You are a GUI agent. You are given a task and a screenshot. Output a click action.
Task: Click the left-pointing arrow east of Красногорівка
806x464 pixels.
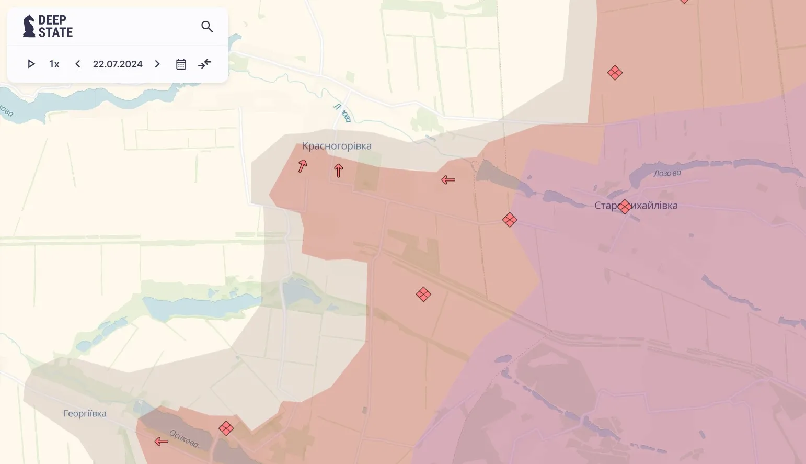click(448, 180)
